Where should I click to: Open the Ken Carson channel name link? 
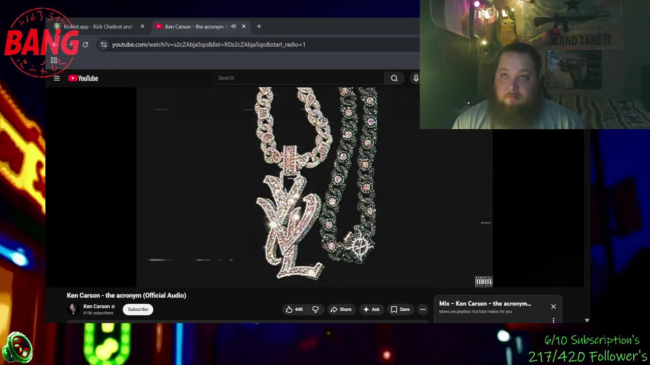click(x=96, y=306)
